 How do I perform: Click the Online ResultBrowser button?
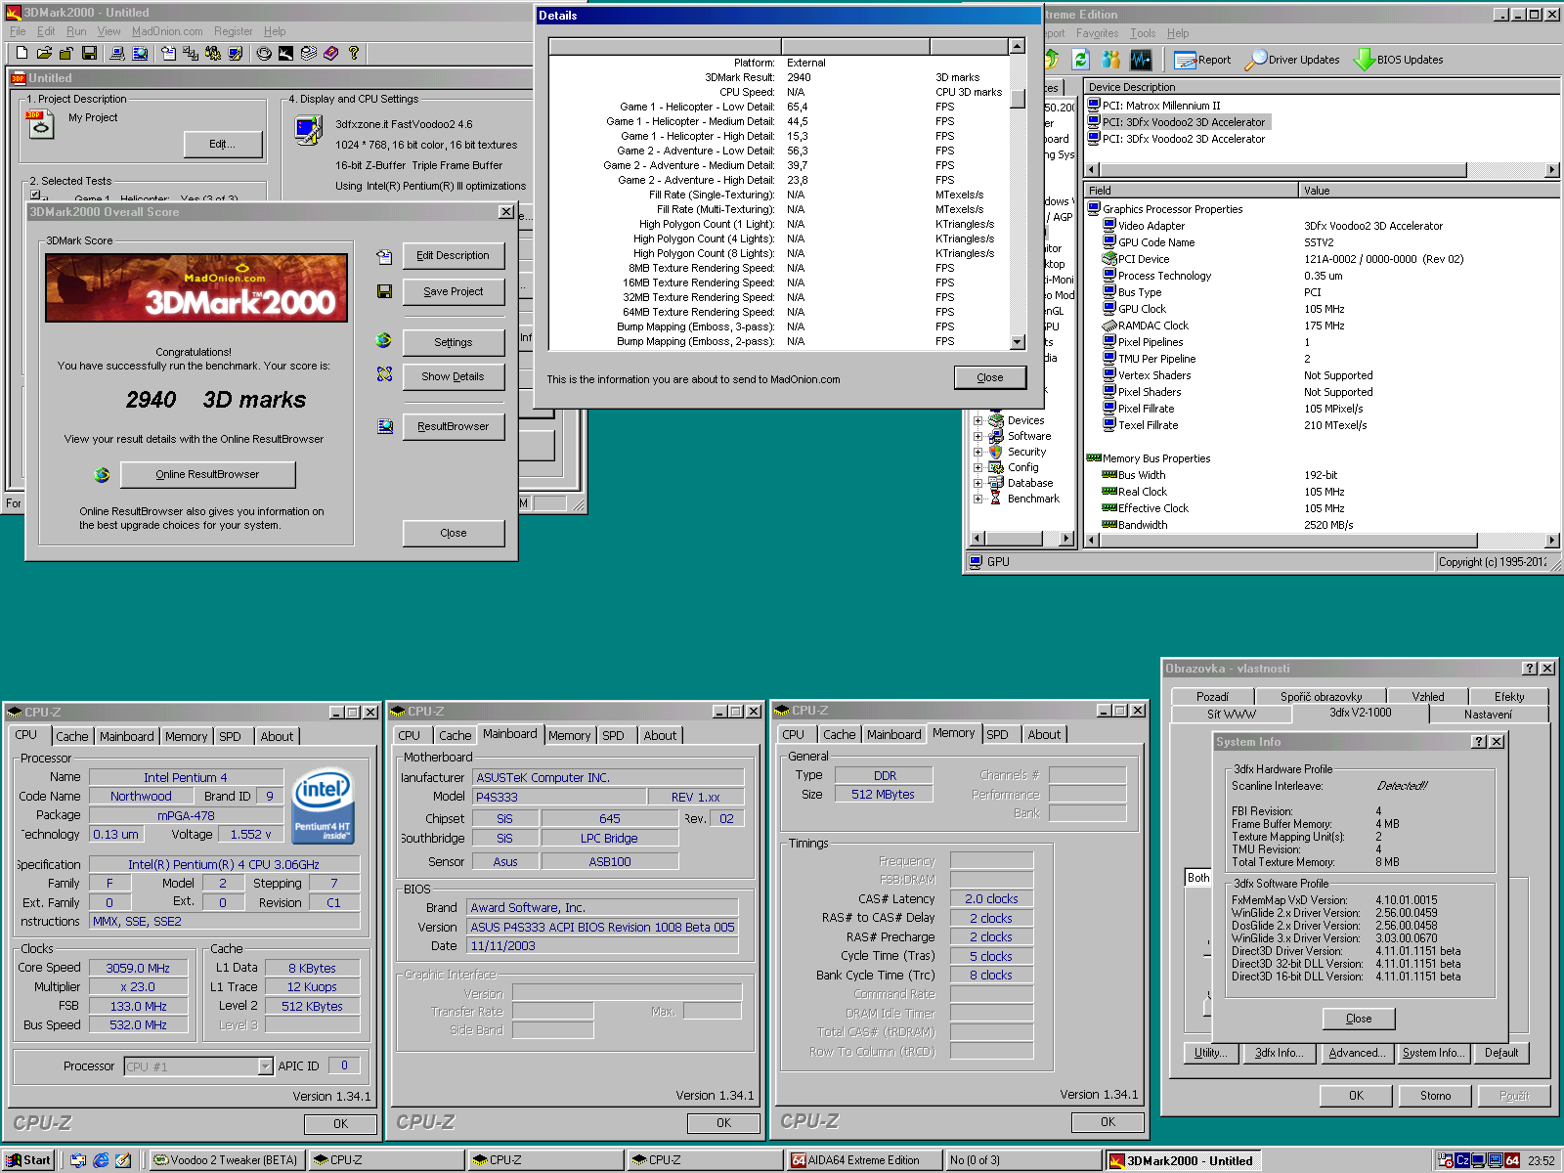click(207, 475)
